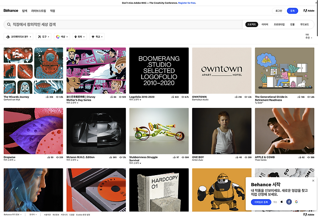The height and width of the screenshot is (217, 318).
Task: Sign up with Apple icon
Action: point(282,202)
